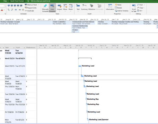
Task: Open the font color dropdown arrow
Action: [4, 10]
